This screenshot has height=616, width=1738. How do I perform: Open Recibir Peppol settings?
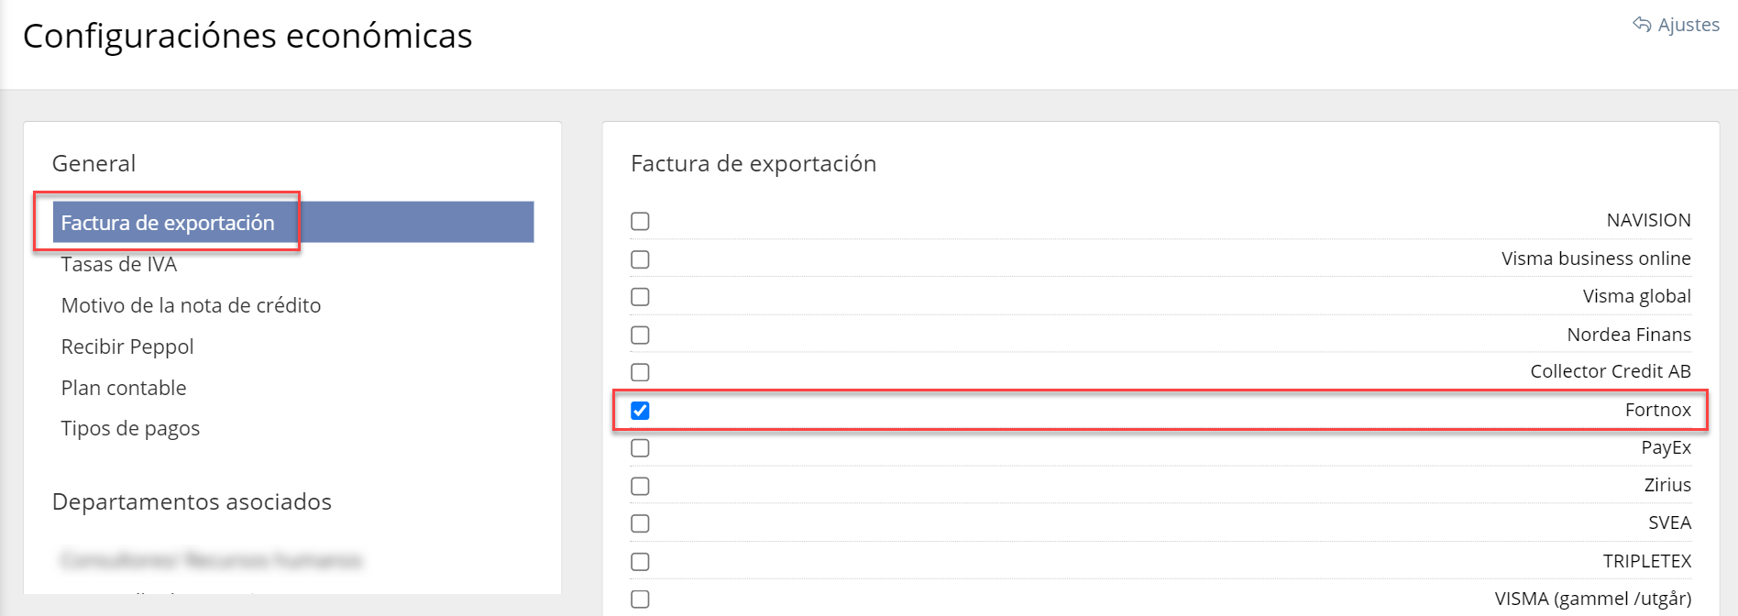[x=127, y=346]
